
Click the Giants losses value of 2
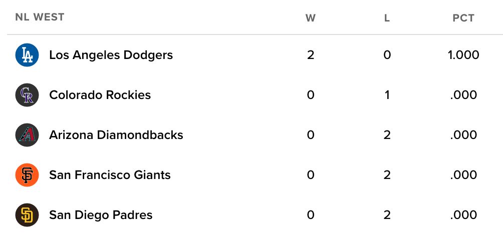[x=387, y=175]
